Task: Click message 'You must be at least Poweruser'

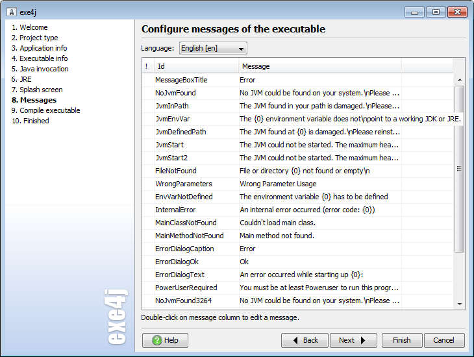Action: click(x=319, y=288)
